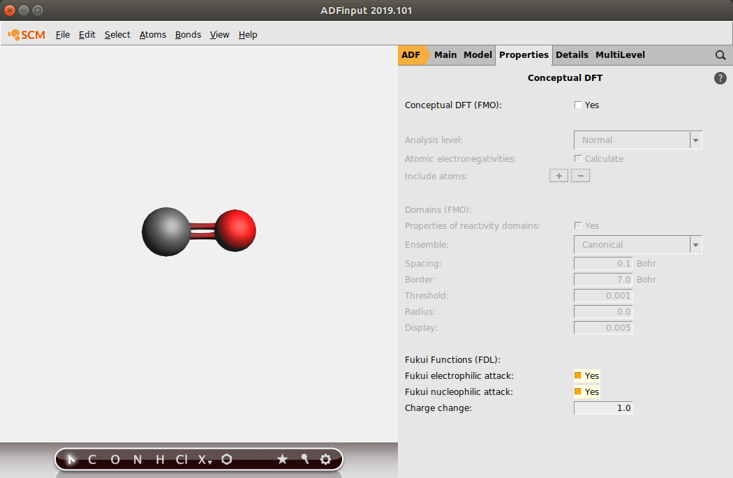Choose the Oxygen (O) atom tool
This screenshot has height=478, width=733.
point(115,460)
